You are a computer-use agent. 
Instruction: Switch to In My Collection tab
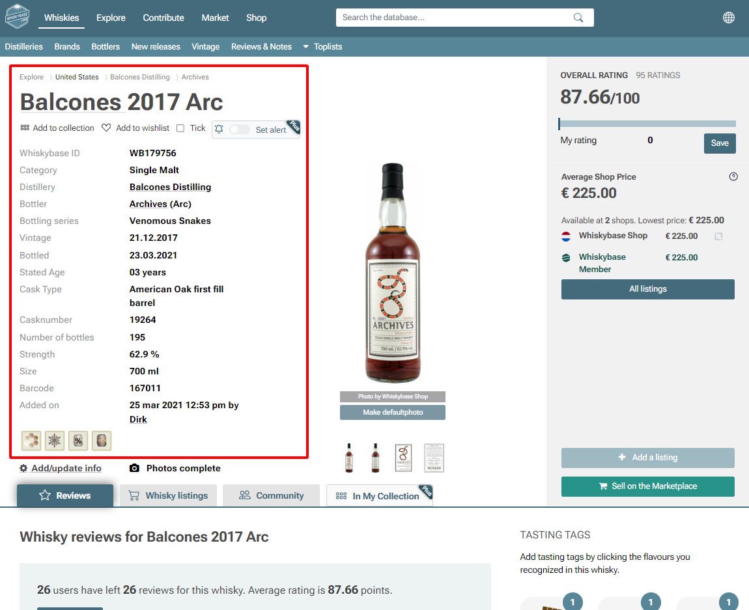click(379, 495)
